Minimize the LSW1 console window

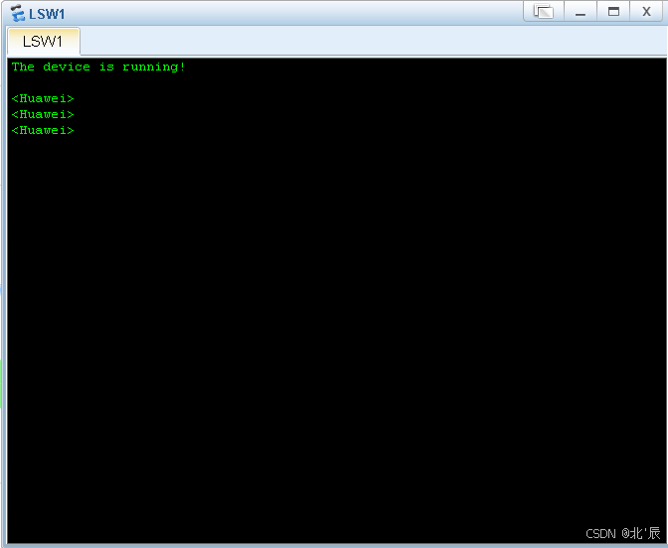(x=581, y=12)
